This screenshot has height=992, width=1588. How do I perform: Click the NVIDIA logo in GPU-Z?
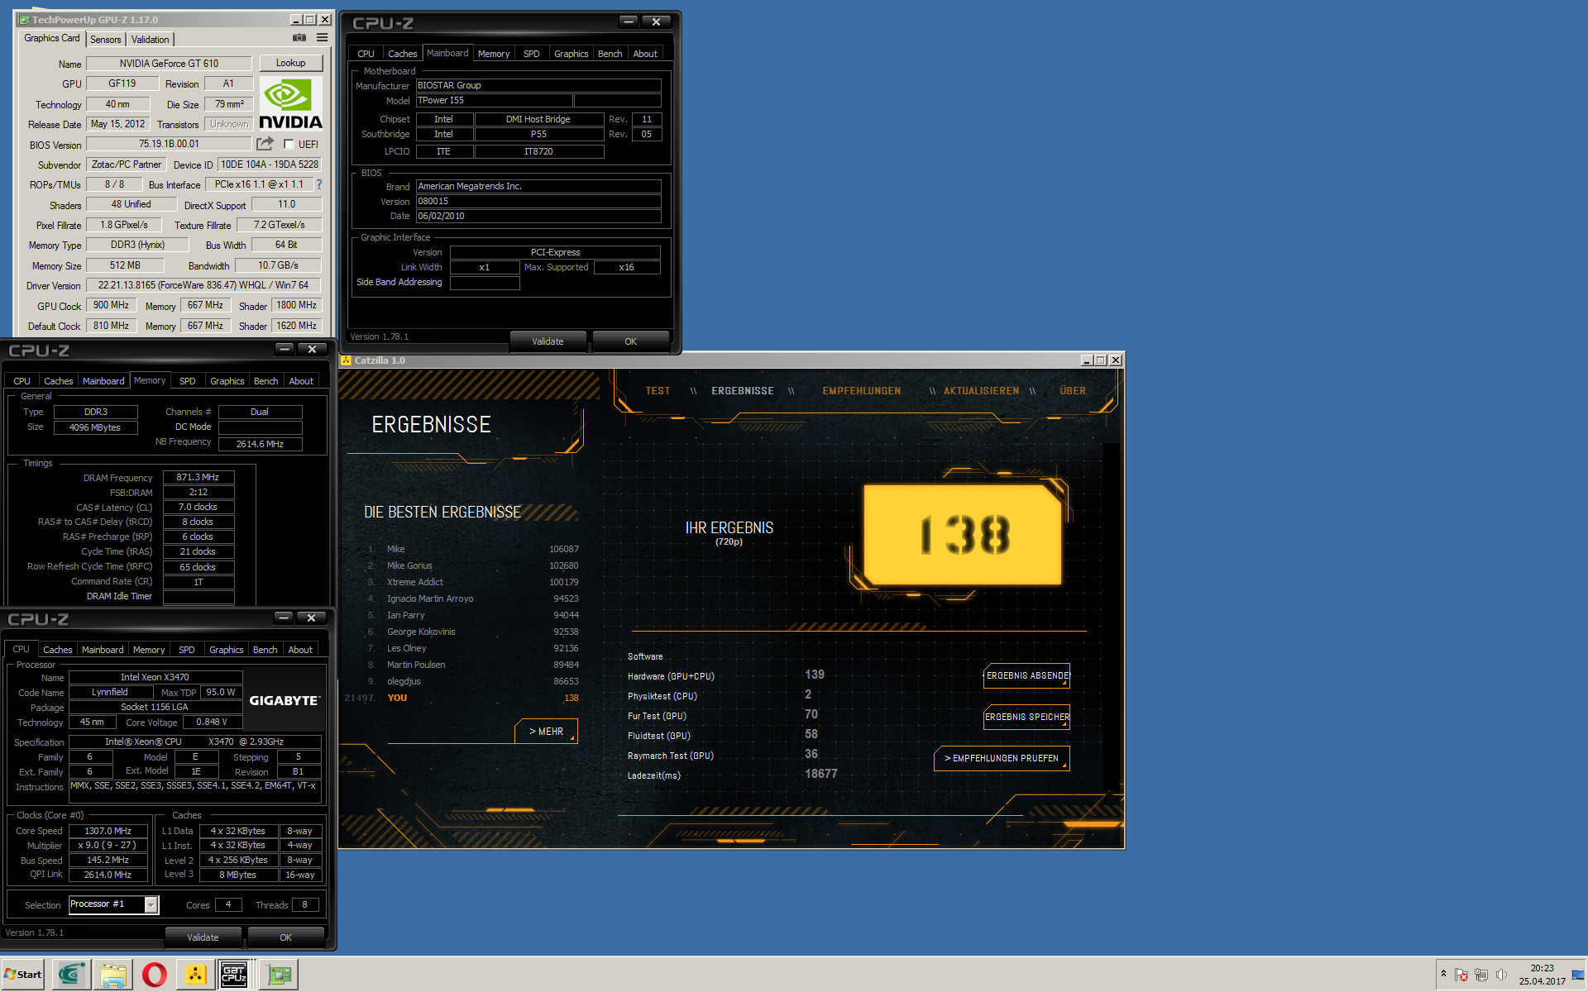(290, 103)
